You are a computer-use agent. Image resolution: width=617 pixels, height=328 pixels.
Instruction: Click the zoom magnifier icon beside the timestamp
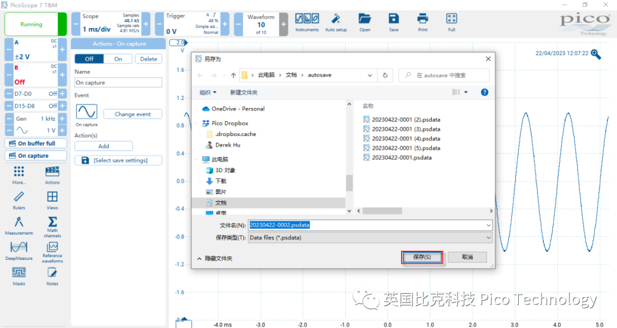coord(596,54)
